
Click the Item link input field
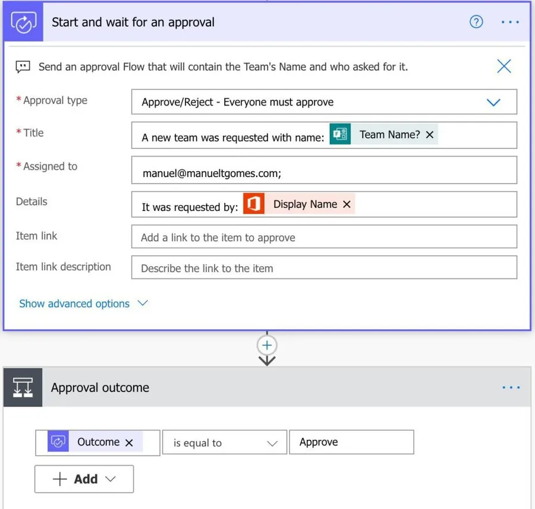pos(324,238)
